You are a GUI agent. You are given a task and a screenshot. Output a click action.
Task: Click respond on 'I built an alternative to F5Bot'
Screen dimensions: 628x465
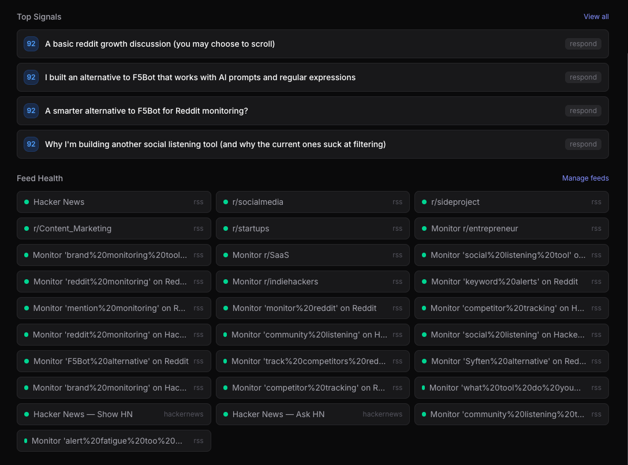coord(583,77)
